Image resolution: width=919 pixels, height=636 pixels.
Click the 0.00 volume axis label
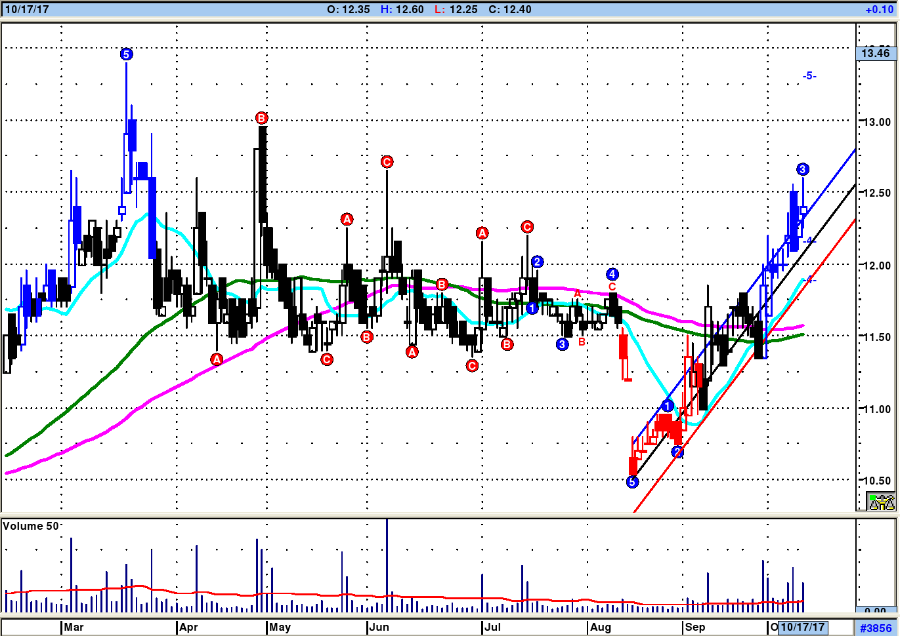pos(876,610)
